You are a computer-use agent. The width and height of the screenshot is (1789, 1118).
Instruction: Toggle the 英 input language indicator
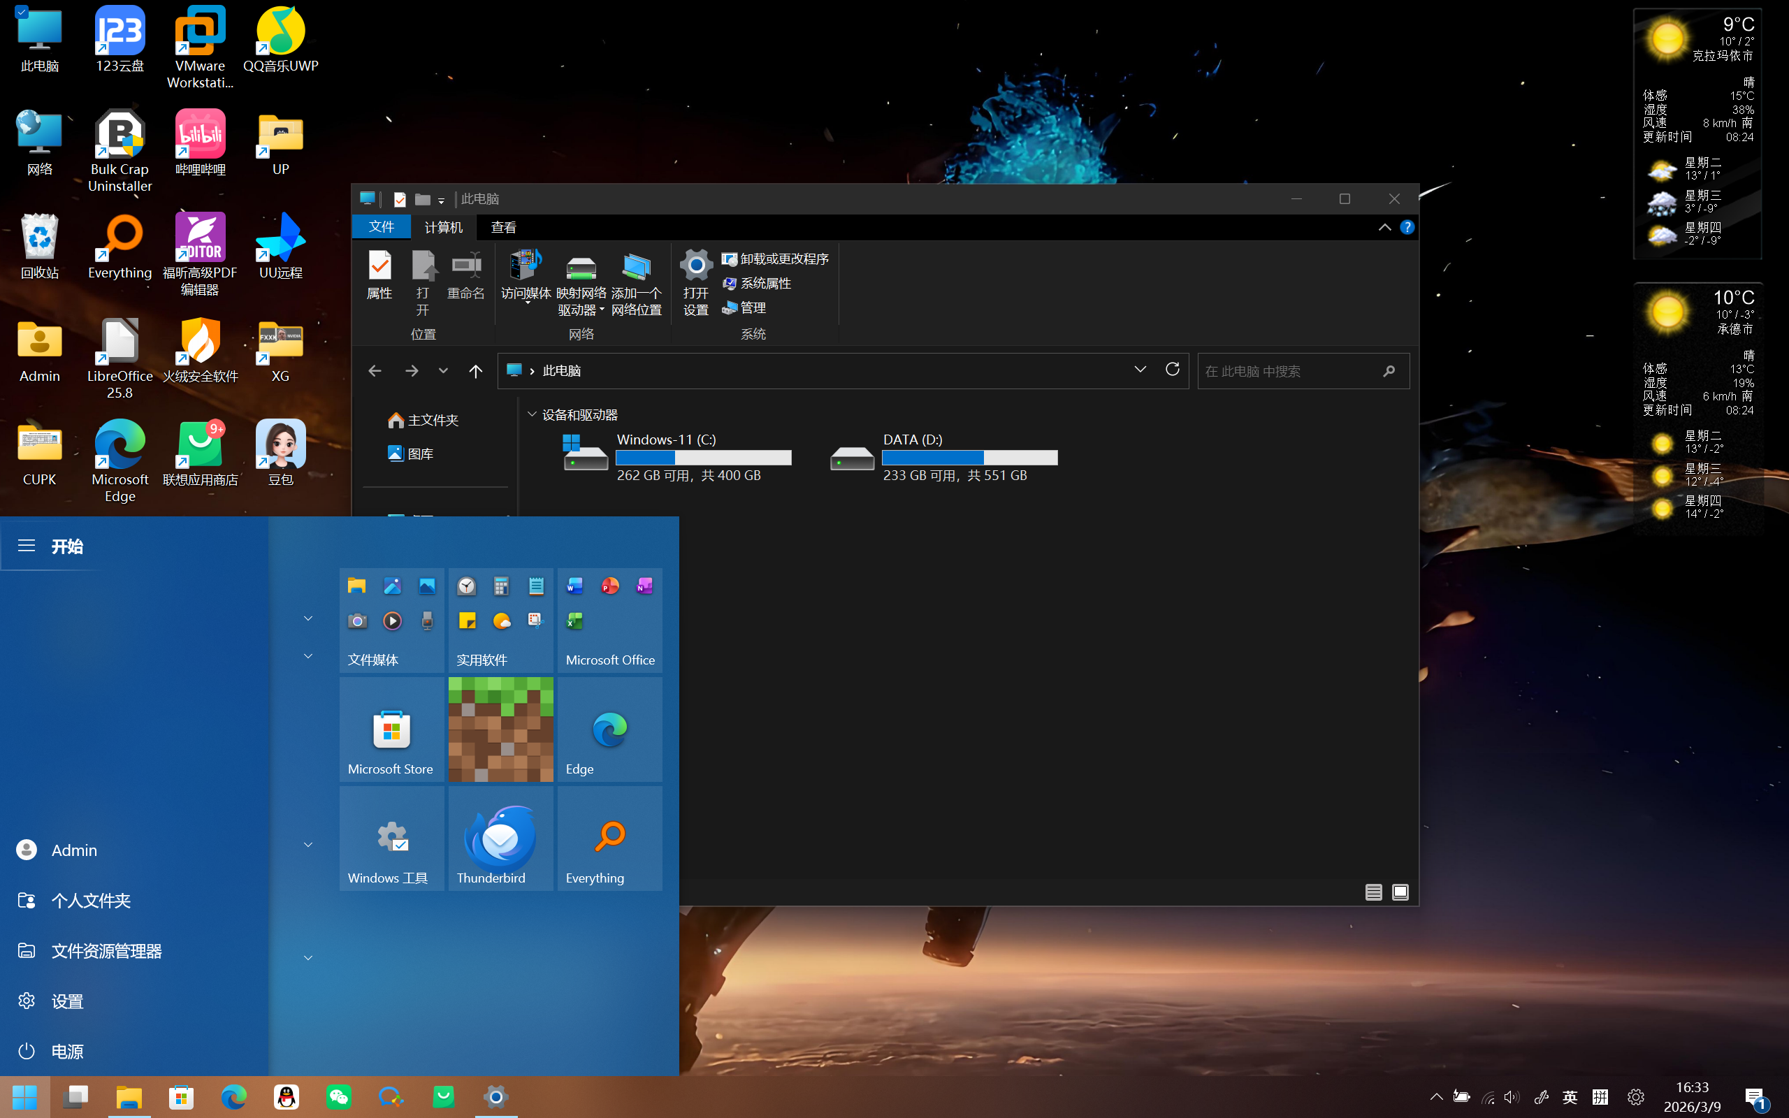click(1570, 1097)
